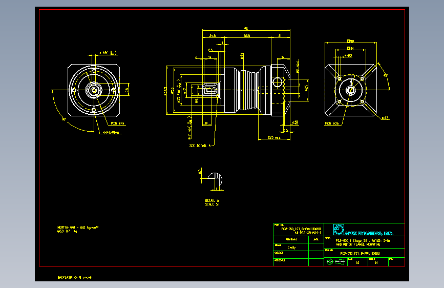Screen dimensions: 444x288
Task: Click the 'MASS: 0.7 Kg' note text
Action: 67,231
